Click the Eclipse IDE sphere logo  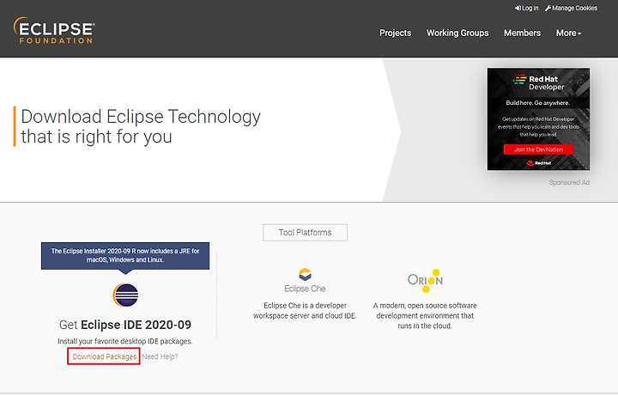pyautogui.click(x=125, y=295)
